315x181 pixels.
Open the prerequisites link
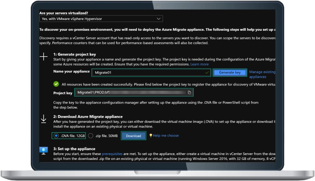(112, 154)
